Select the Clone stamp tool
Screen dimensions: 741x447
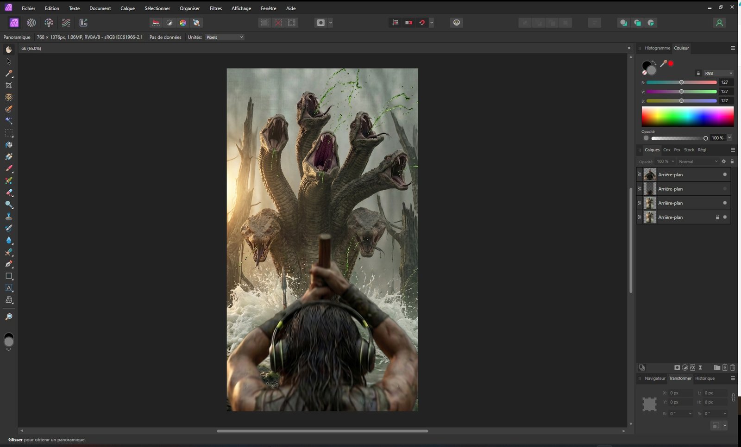coord(9,216)
